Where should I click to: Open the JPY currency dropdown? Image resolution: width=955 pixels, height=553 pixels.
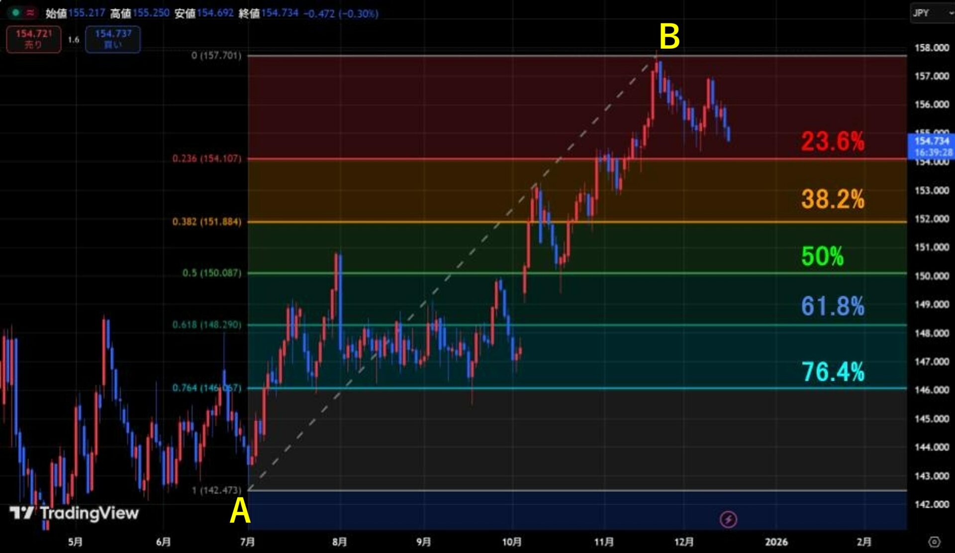(931, 13)
